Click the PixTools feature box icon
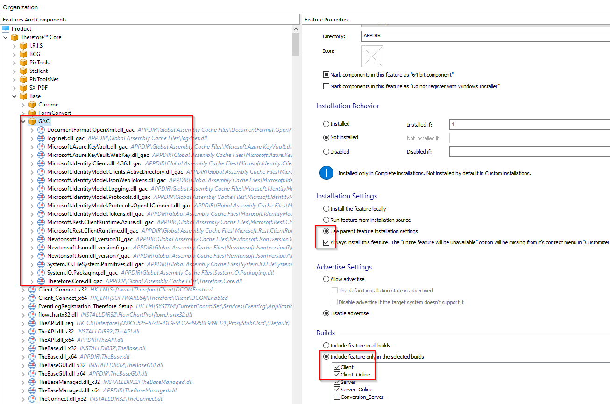This screenshot has height=404, width=610. 23,63
